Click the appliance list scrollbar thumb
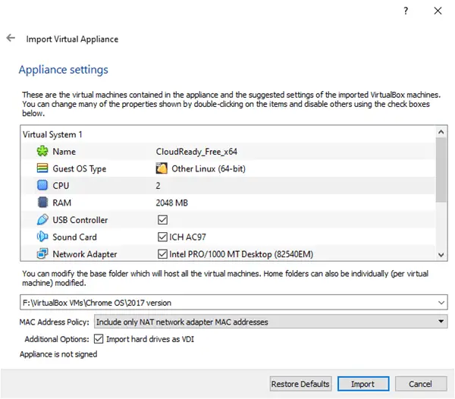 (x=441, y=170)
